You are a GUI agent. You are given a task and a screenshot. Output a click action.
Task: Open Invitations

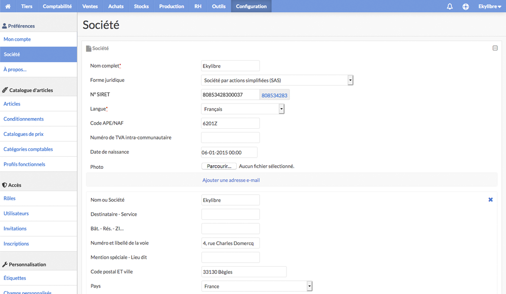(x=38, y=229)
